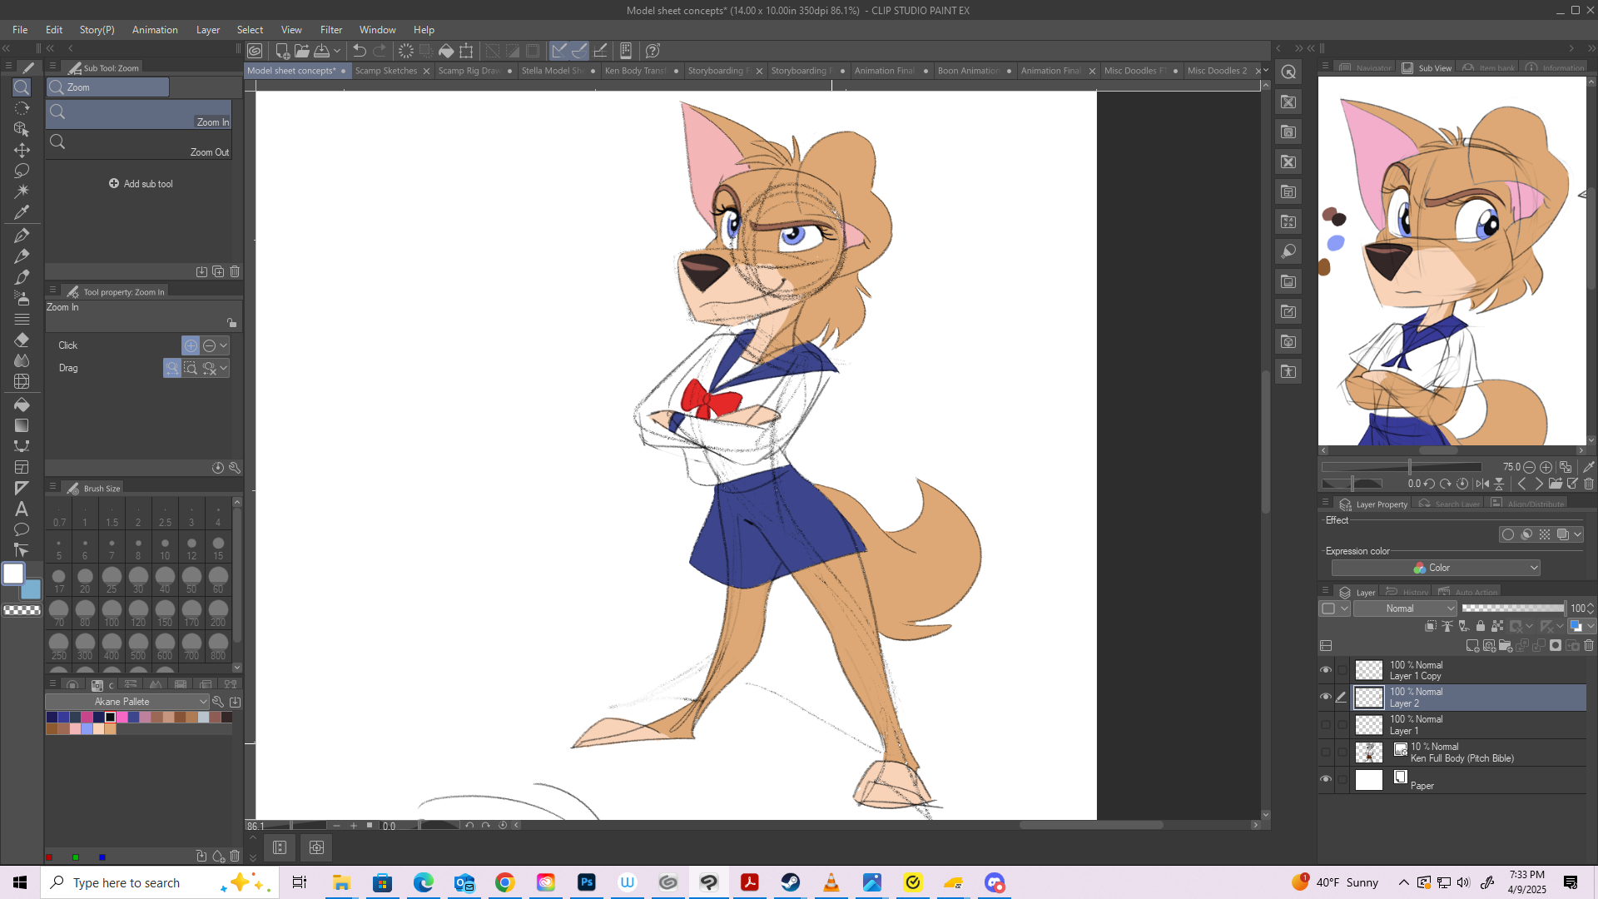Hide the Paper layer
Screen dimensions: 1598x899
point(1326,780)
